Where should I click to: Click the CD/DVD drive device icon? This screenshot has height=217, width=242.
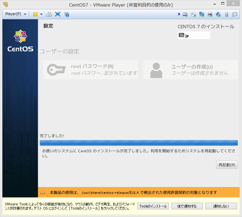click(x=193, y=14)
